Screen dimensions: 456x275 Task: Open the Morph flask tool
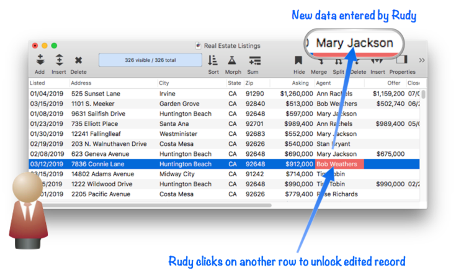pyautogui.click(x=233, y=60)
